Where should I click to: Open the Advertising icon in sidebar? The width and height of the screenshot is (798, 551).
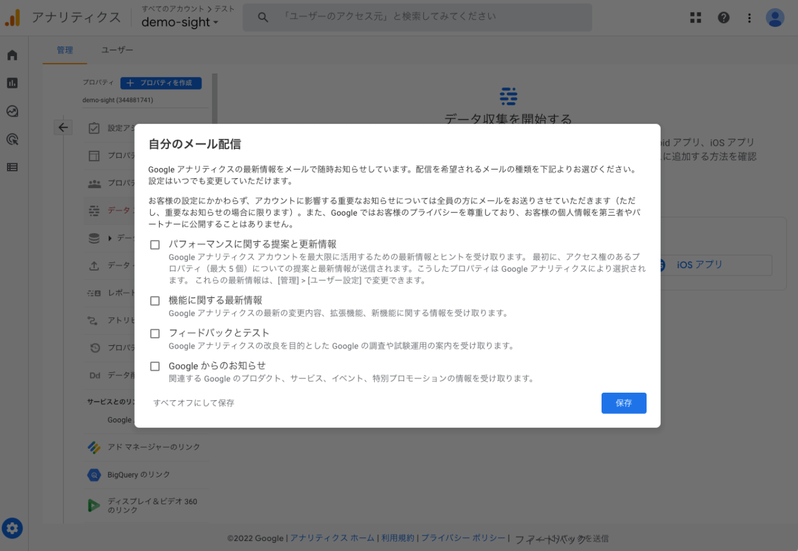pyautogui.click(x=12, y=140)
